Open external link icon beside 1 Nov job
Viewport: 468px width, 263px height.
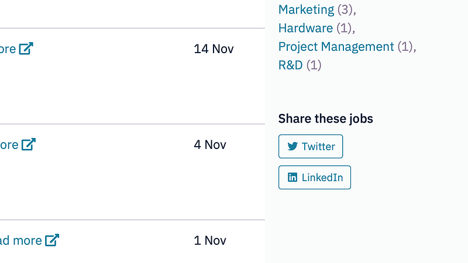pos(52,240)
